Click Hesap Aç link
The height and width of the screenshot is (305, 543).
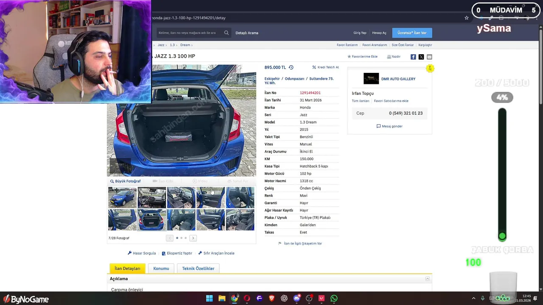click(x=379, y=33)
